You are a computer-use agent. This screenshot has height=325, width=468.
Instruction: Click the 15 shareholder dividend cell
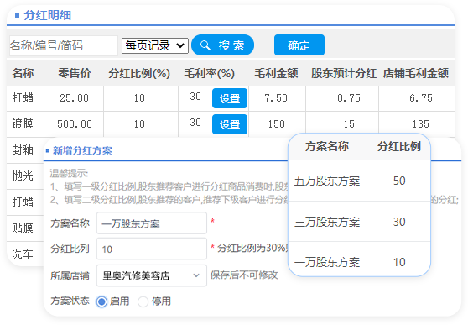click(x=349, y=124)
